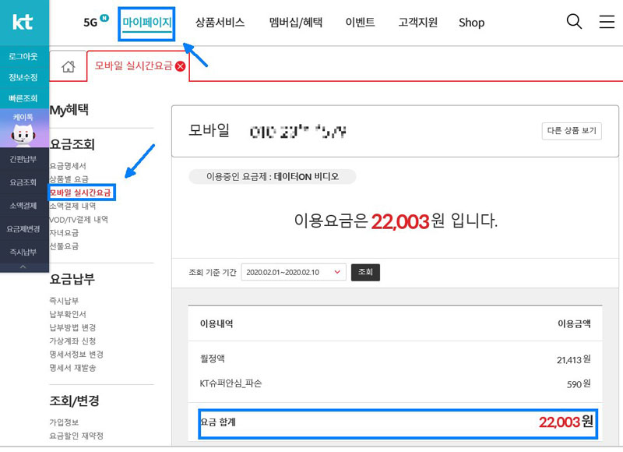Close the 모바일 실시간요금 tab
The width and height of the screenshot is (623, 452).
click(181, 66)
